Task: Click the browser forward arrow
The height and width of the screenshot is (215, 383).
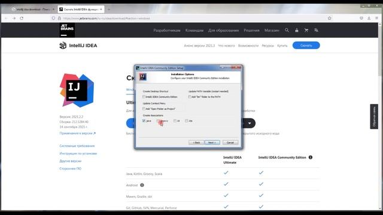Action: pos(14,19)
